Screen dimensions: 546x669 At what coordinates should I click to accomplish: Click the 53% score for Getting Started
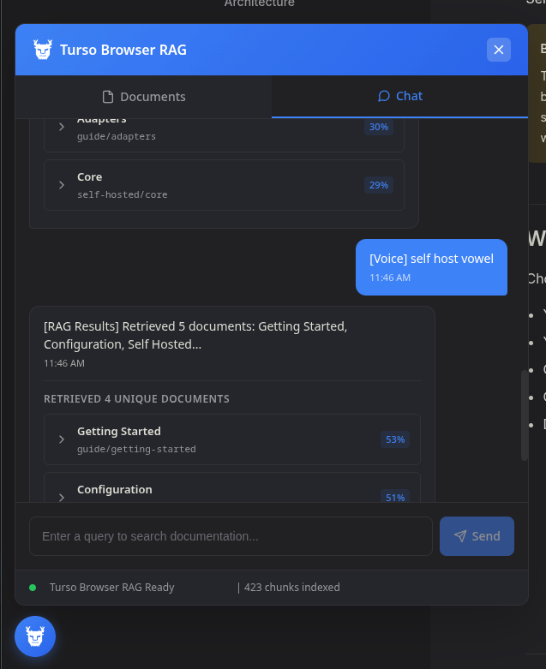pos(395,439)
